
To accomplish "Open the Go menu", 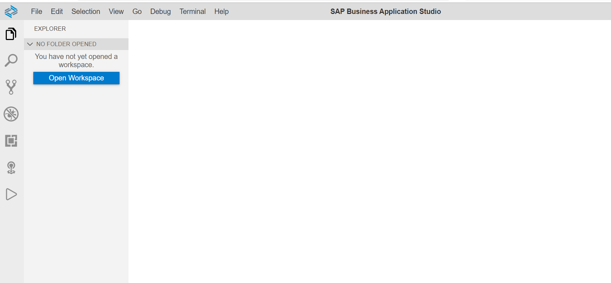I will point(137,11).
